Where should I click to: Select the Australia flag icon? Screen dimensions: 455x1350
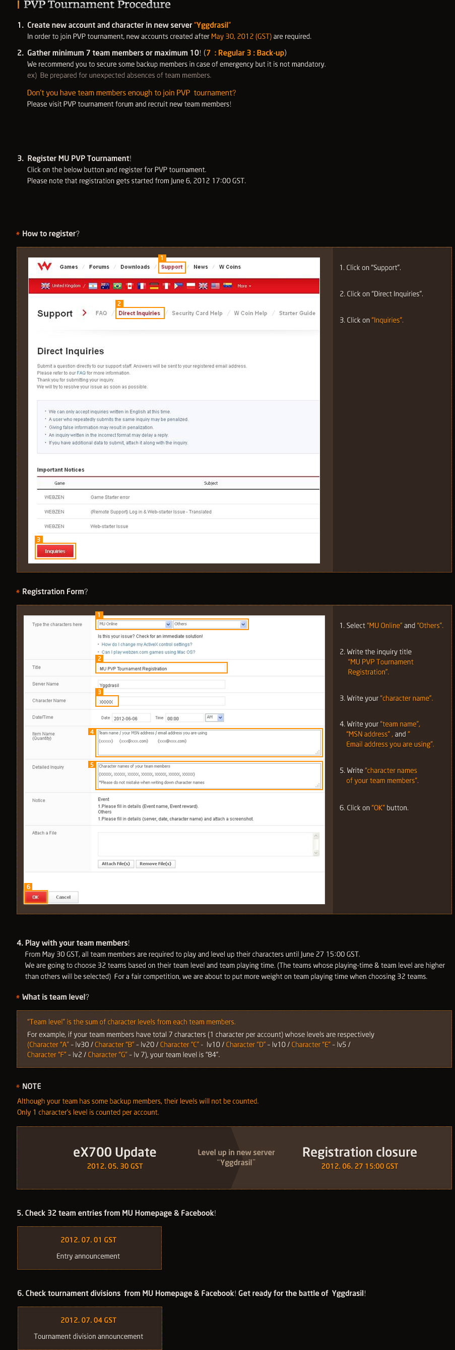105,286
